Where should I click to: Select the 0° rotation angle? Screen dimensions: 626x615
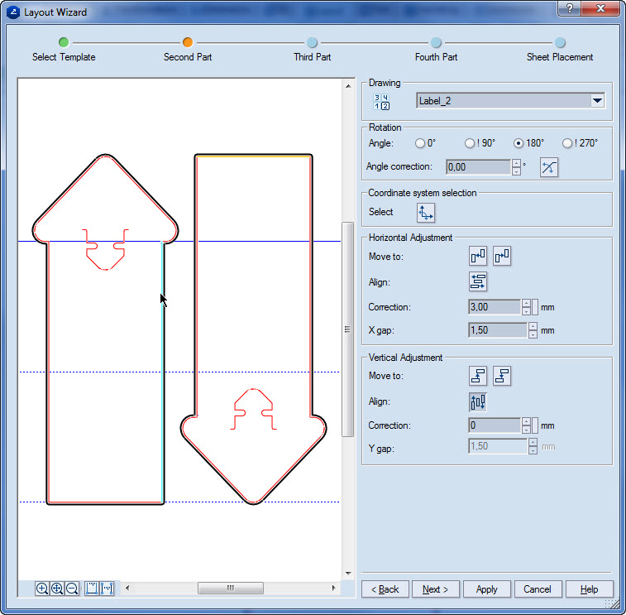420,143
